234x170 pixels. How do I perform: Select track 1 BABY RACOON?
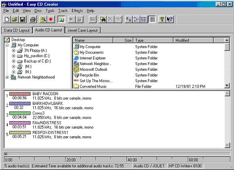point(45,94)
